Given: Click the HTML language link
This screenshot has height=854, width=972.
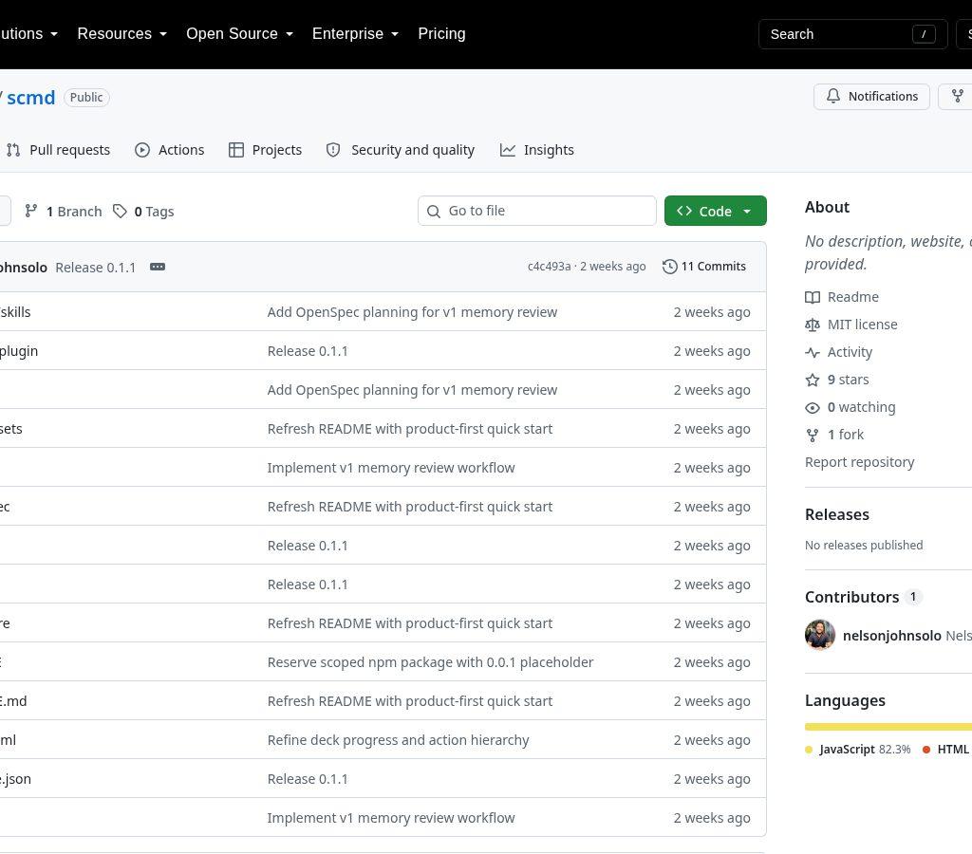Looking at the screenshot, I should click(946, 749).
